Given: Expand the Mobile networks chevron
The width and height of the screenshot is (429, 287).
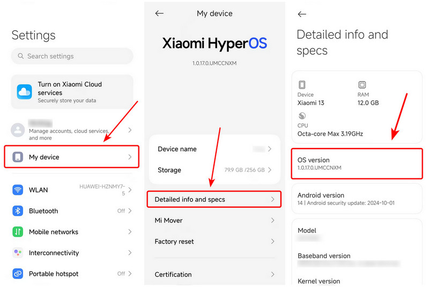Looking at the screenshot, I should (x=130, y=232).
